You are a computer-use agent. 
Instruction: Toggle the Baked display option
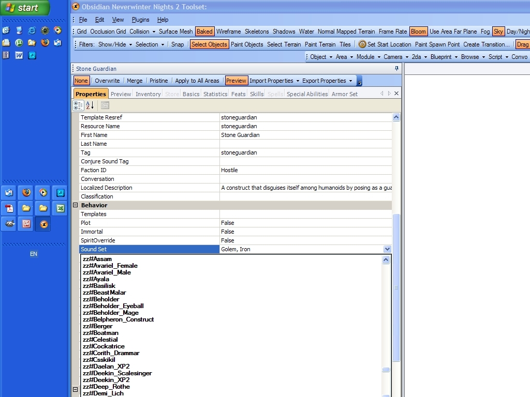(x=204, y=32)
